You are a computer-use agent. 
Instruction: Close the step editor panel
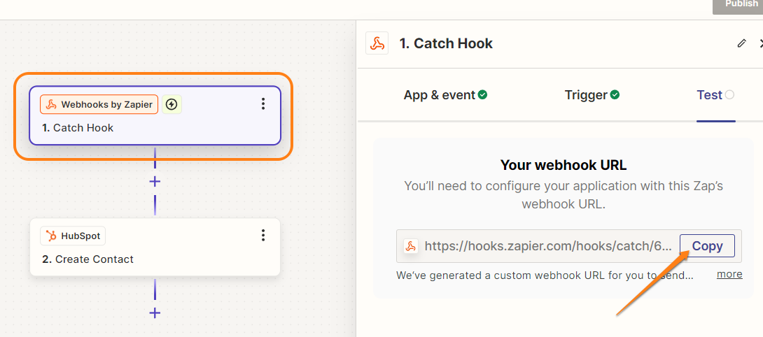[x=760, y=43]
